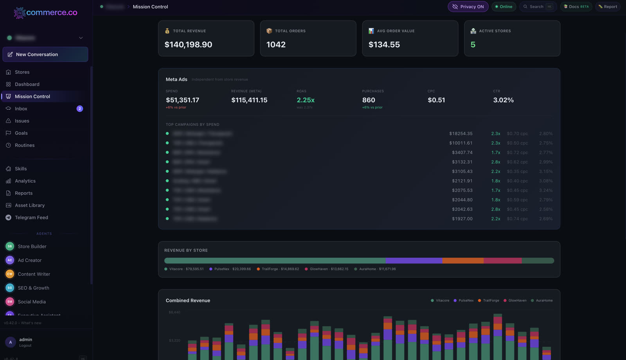Open the Telegram Feed page

click(x=45, y=217)
